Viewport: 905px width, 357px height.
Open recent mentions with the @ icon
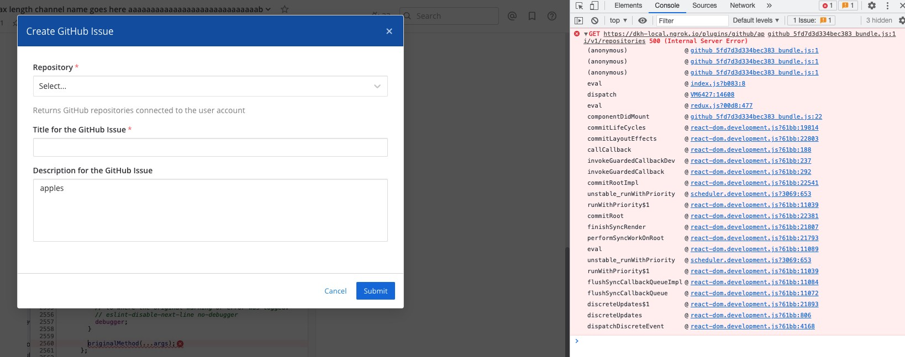[x=512, y=16]
